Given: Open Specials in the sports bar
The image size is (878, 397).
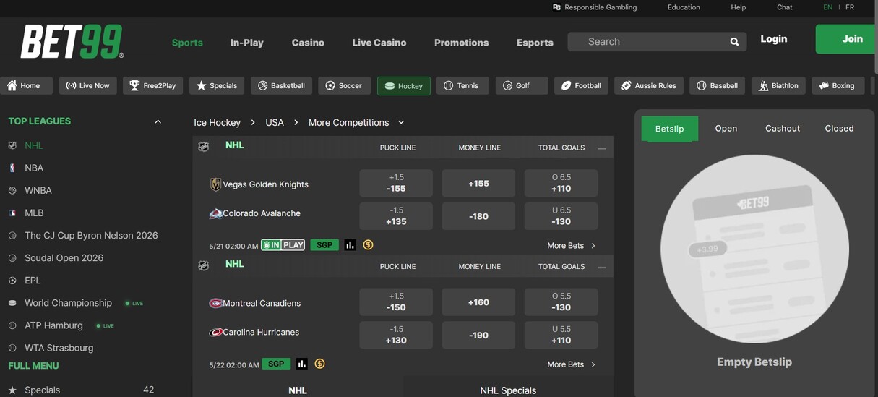Looking at the screenshot, I should pos(217,85).
